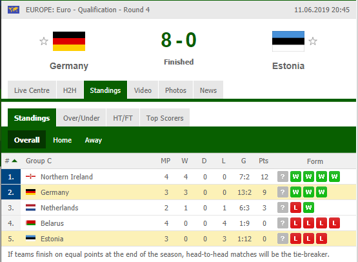This screenshot has width=358, height=262.
Task: Open the Top Scorers sub-tab
Action: pyautogui.click(x=165, y=118)
